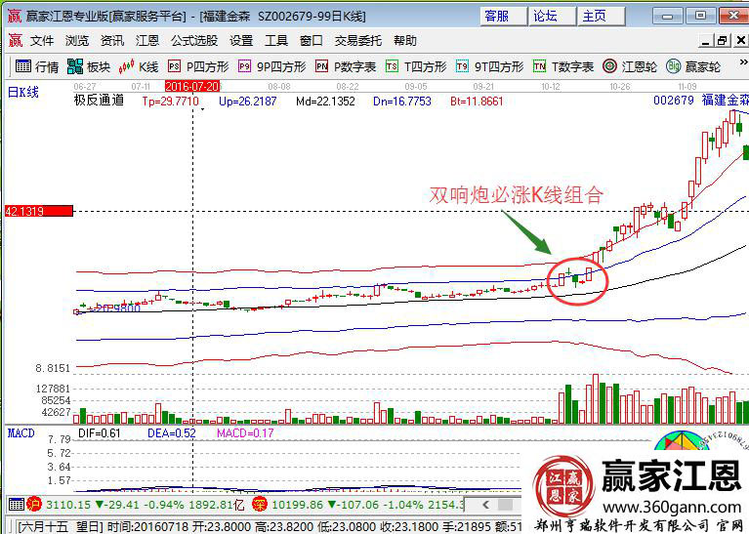Click the 论坛 button
Image resolution: width=749 pixels, height=534 pixels.
[545, 16]
